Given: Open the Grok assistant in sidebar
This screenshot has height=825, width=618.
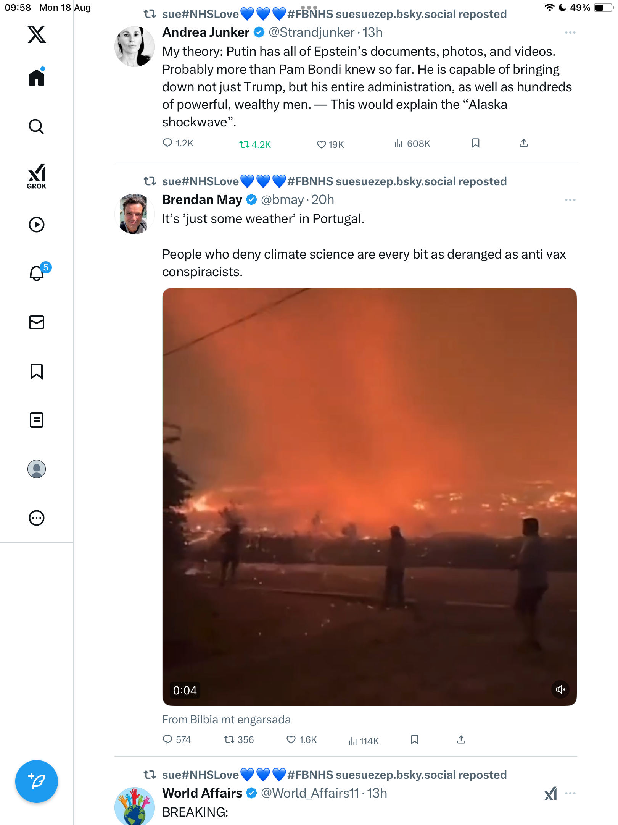Looking at the screenshot, I should 37,176.
